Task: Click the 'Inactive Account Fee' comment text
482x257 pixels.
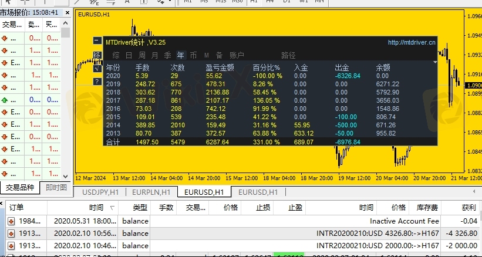Action: (405, 221)
